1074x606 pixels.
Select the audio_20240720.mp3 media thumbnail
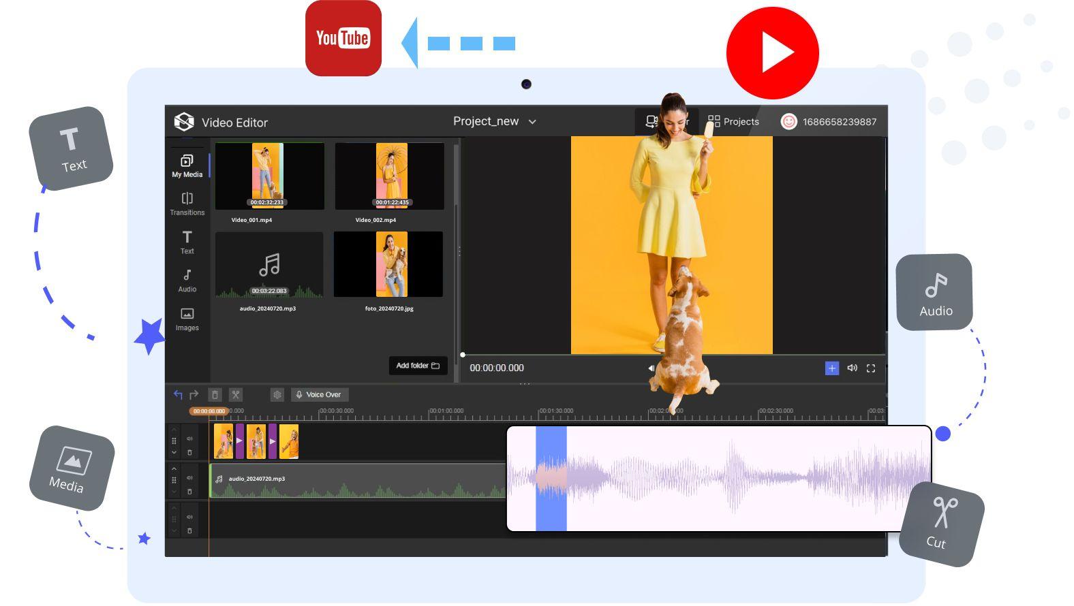click(269, 265)
